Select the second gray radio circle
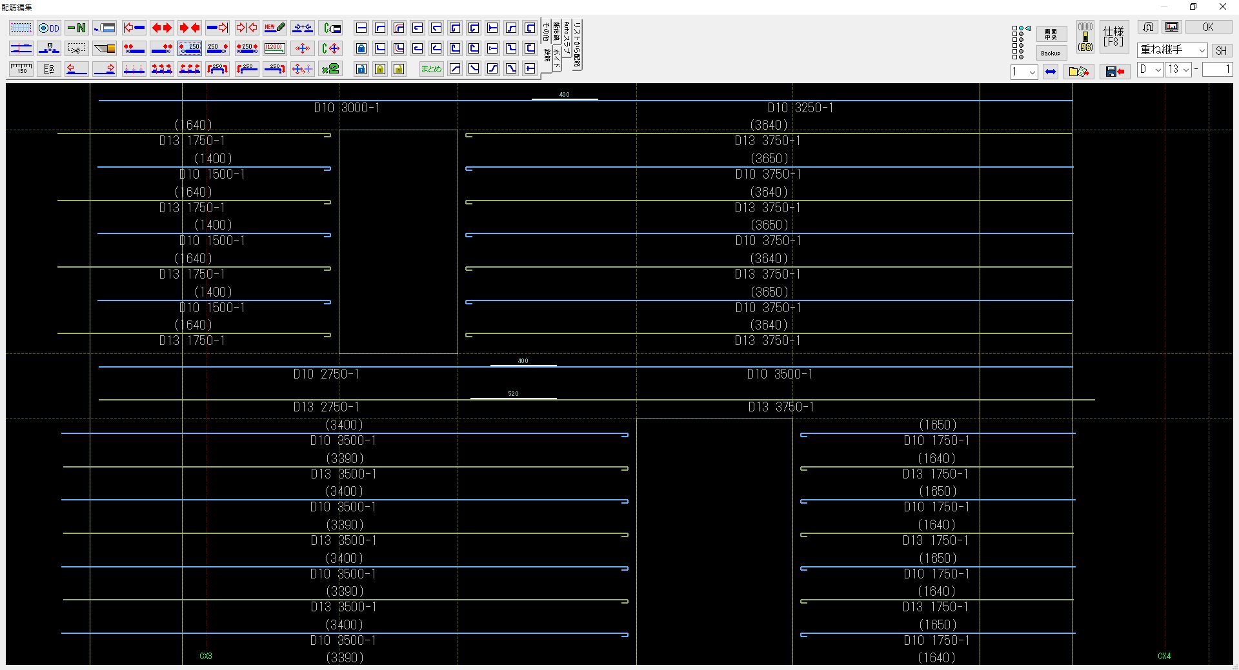This screenshot has height=670, width=1239. tap(1021, 34)
